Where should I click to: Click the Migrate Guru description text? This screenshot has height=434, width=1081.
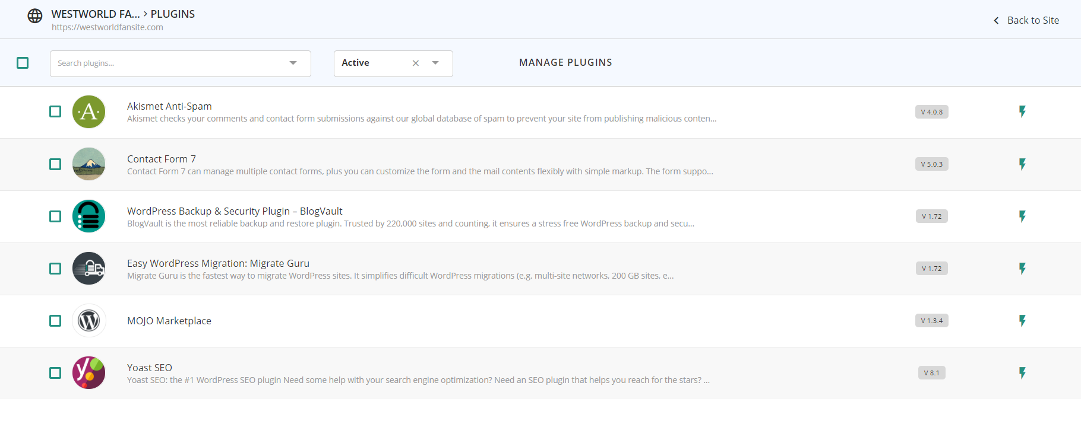400,276
